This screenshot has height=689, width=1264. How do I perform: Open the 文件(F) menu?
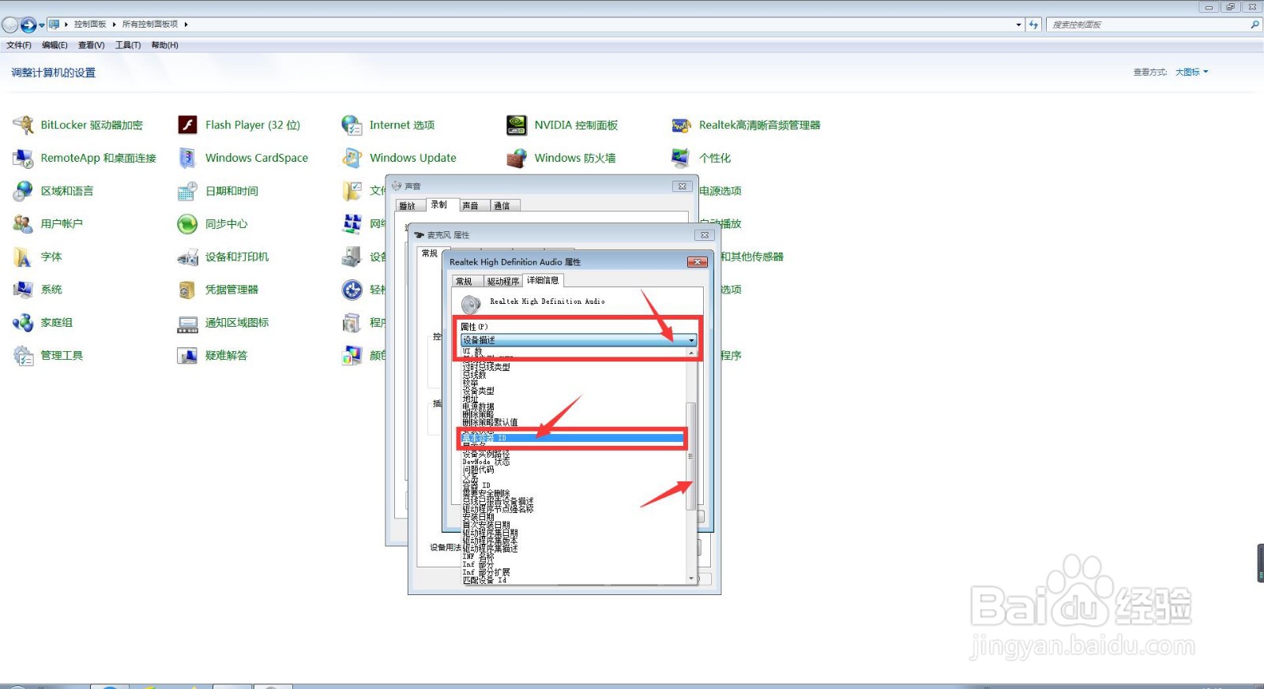[x=19, y=45]
